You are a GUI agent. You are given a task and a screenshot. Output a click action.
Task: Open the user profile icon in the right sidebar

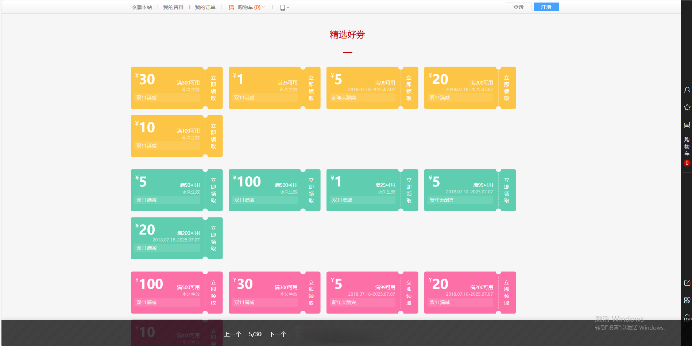[x=687, y=90]
